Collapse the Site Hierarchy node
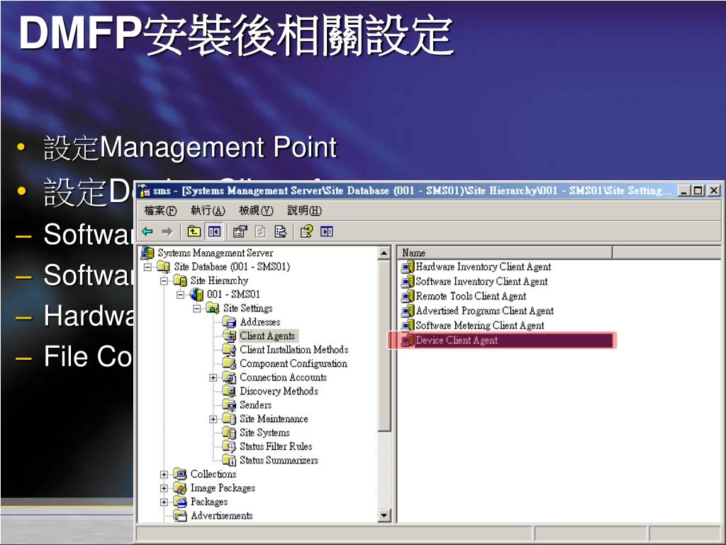The width and height of the screenshot is (726, 545). (164, 281)
